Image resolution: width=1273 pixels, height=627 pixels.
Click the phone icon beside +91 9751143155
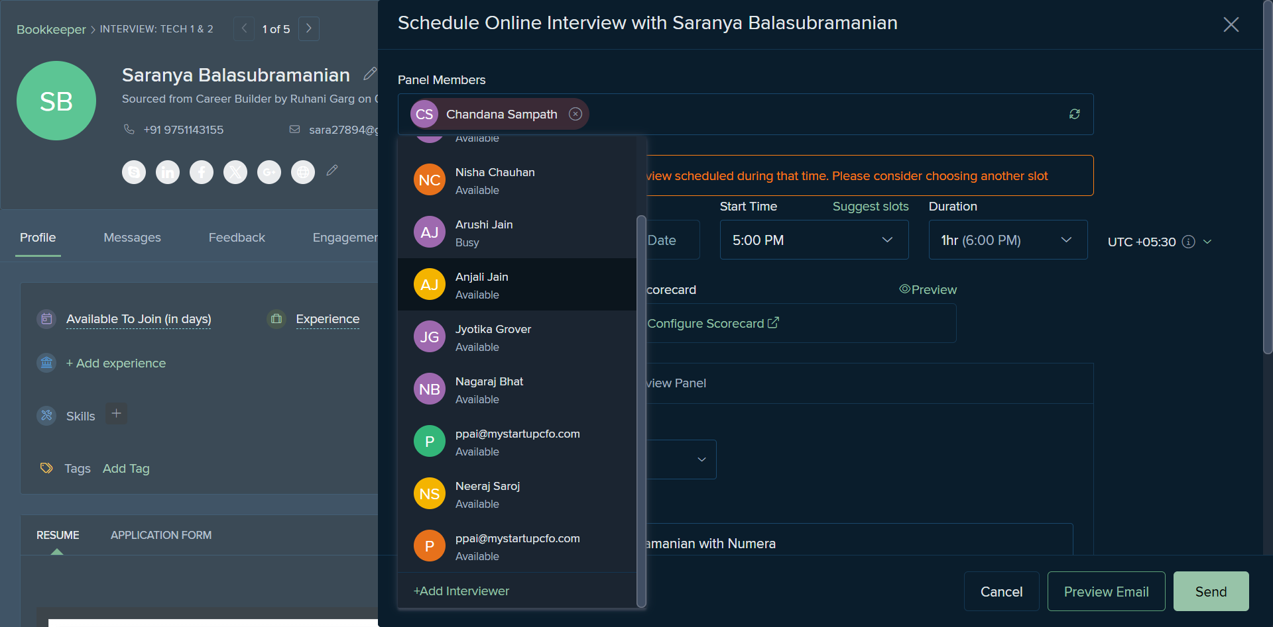(x=129, y=129)
